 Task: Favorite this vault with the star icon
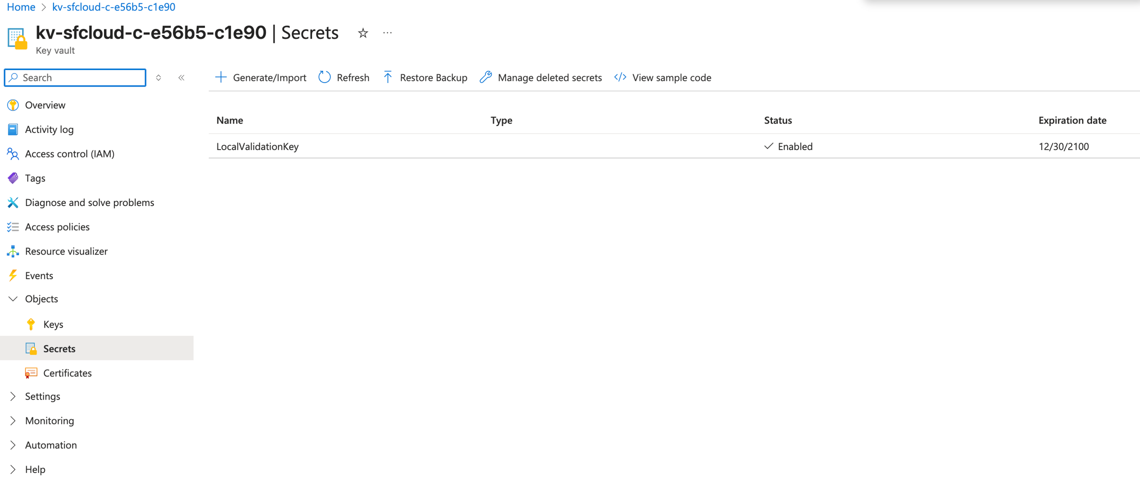(363, 33)
